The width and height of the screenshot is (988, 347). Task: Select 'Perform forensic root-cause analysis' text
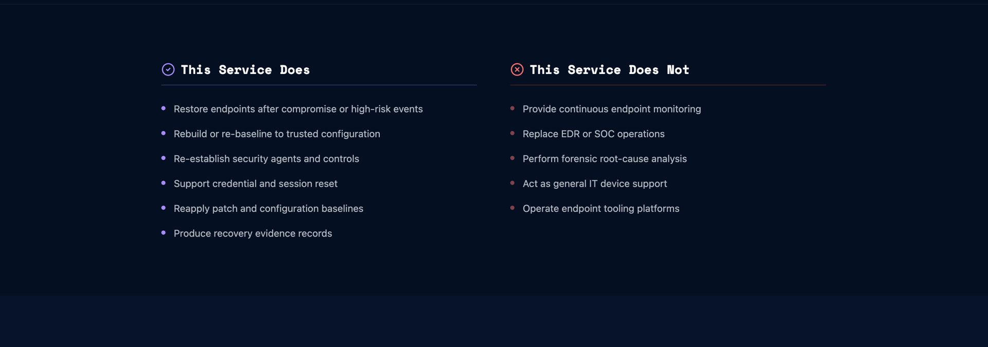click(x=605, y=159)
